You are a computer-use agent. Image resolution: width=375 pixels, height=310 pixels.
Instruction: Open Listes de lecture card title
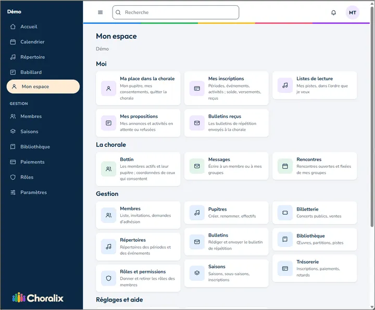tap(315, 79)
